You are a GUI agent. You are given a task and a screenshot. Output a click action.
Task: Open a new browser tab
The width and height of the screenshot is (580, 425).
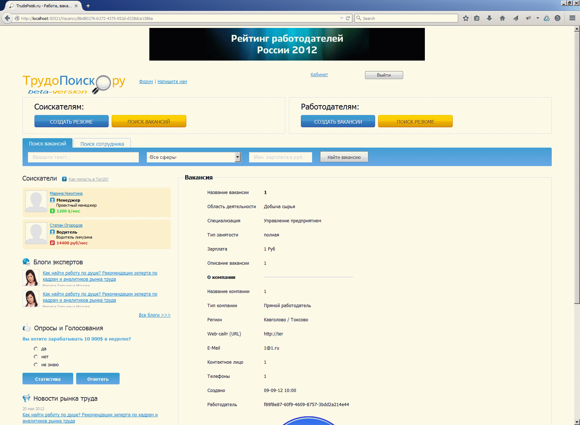pyautogui.click(x=88, y=6)
